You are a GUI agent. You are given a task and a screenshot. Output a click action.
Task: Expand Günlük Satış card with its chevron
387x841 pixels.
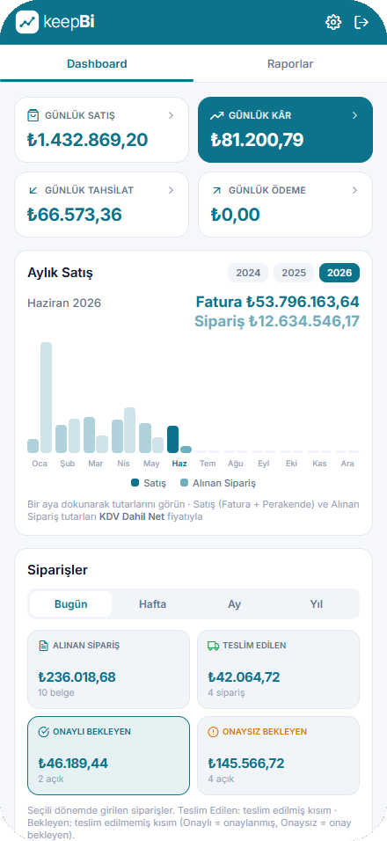[171, 115]
